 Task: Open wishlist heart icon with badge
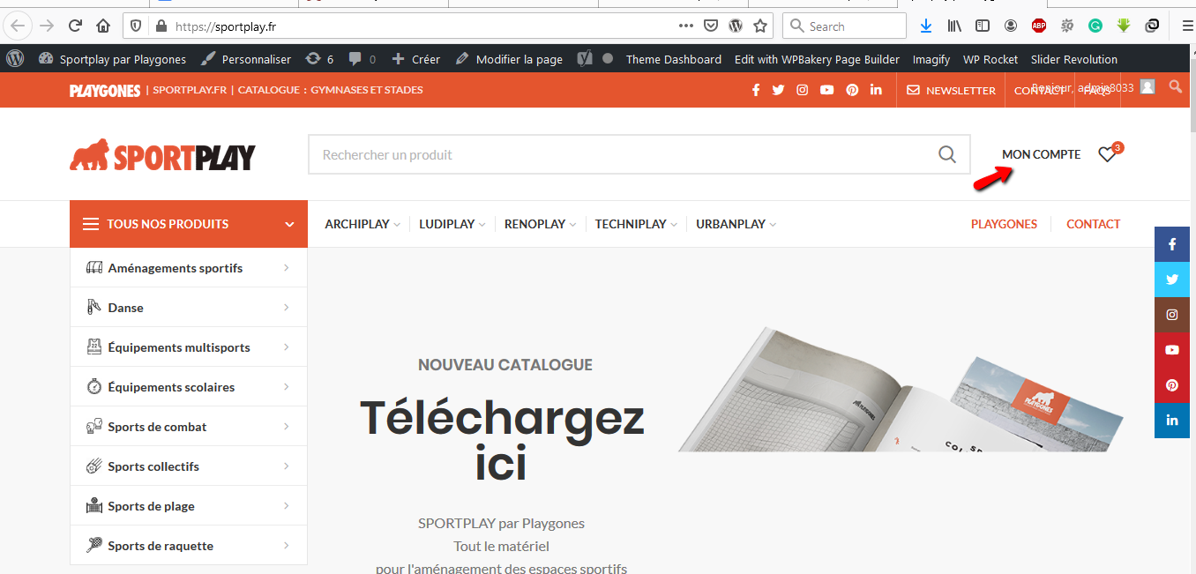point(1108,153)
